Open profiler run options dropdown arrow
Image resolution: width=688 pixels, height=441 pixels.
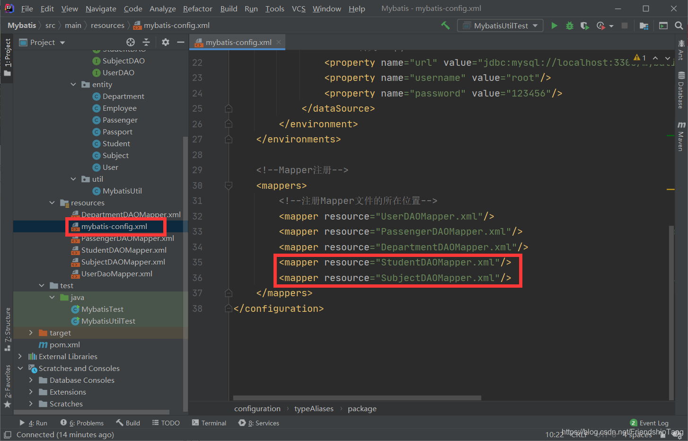point(611,26)
